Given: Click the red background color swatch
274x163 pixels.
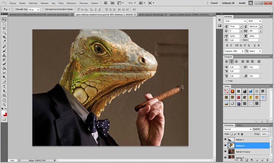Looking at the screenshot, I should (5, 115).
